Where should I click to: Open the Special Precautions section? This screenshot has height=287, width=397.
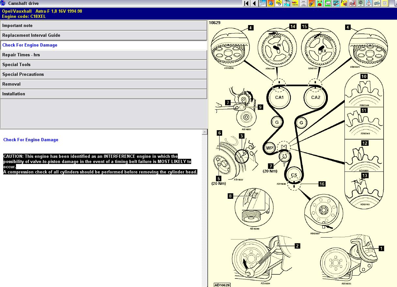click(103, 75)
